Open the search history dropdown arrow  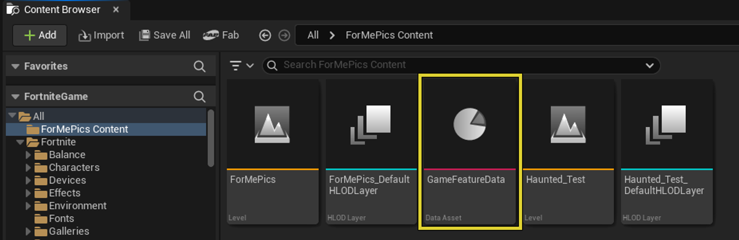(649, 66)
